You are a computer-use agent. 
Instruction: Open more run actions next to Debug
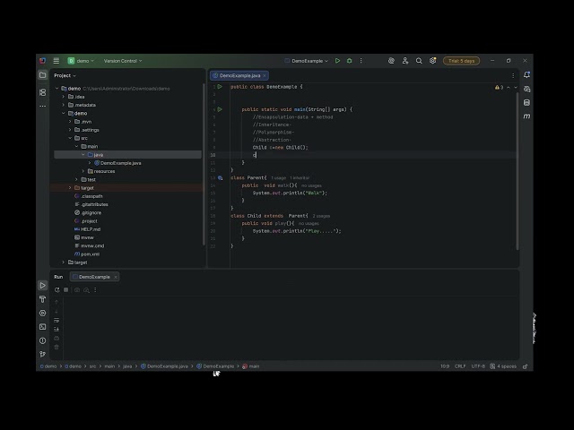[361, 61]
